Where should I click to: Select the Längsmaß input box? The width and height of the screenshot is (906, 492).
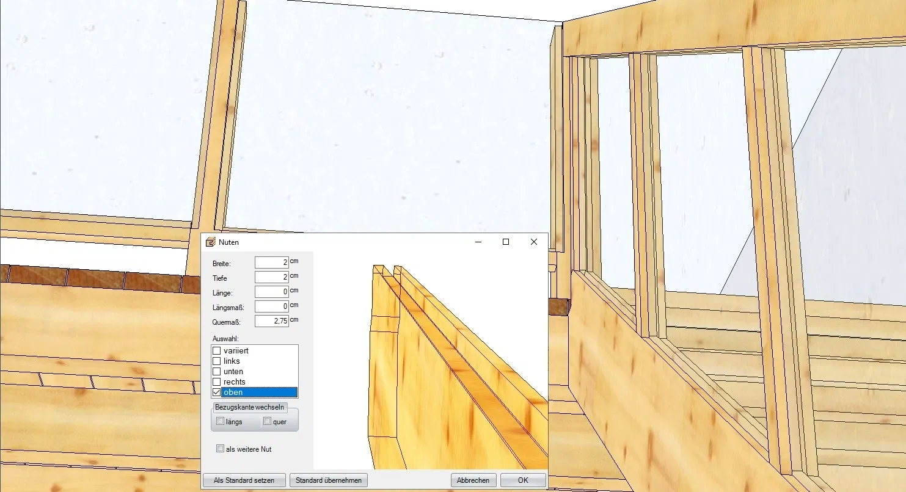271,306
